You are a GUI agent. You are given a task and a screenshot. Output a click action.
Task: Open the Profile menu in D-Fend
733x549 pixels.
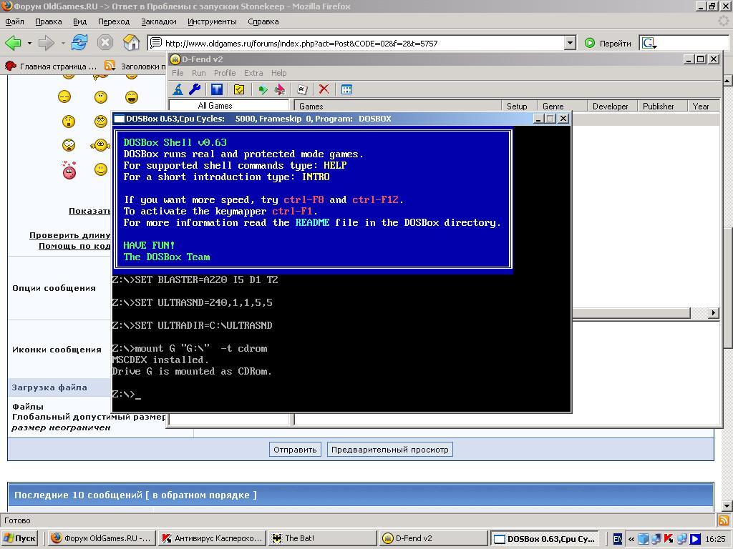pyautogui.click(x=225, y=73)
